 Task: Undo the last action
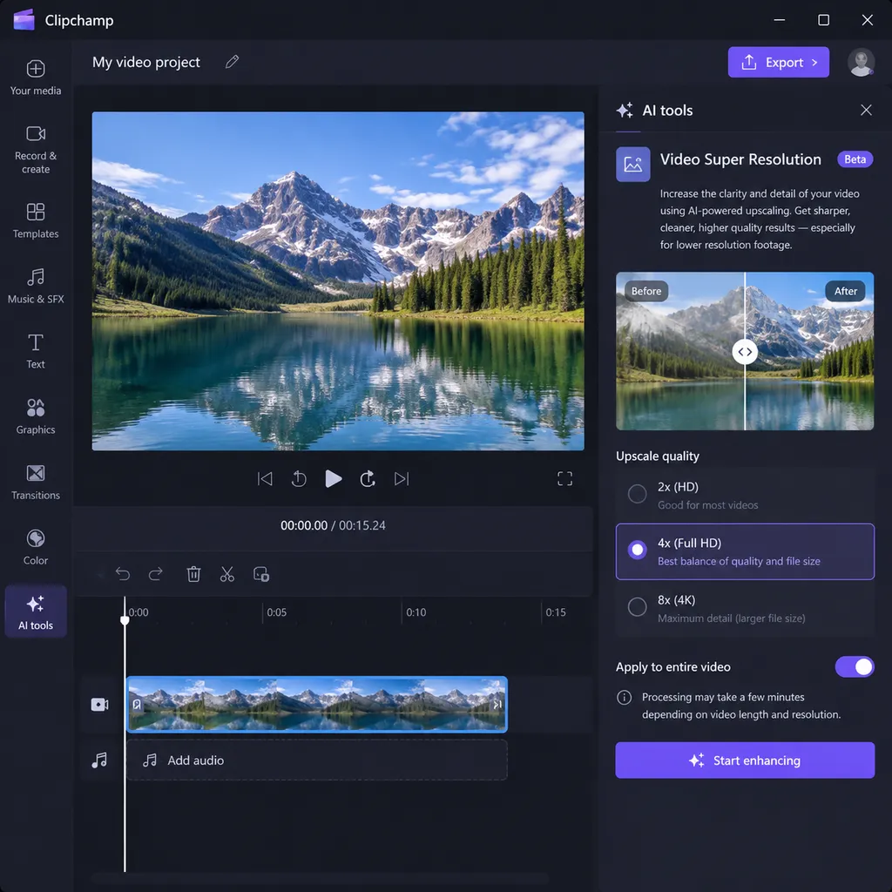(122, 574)
